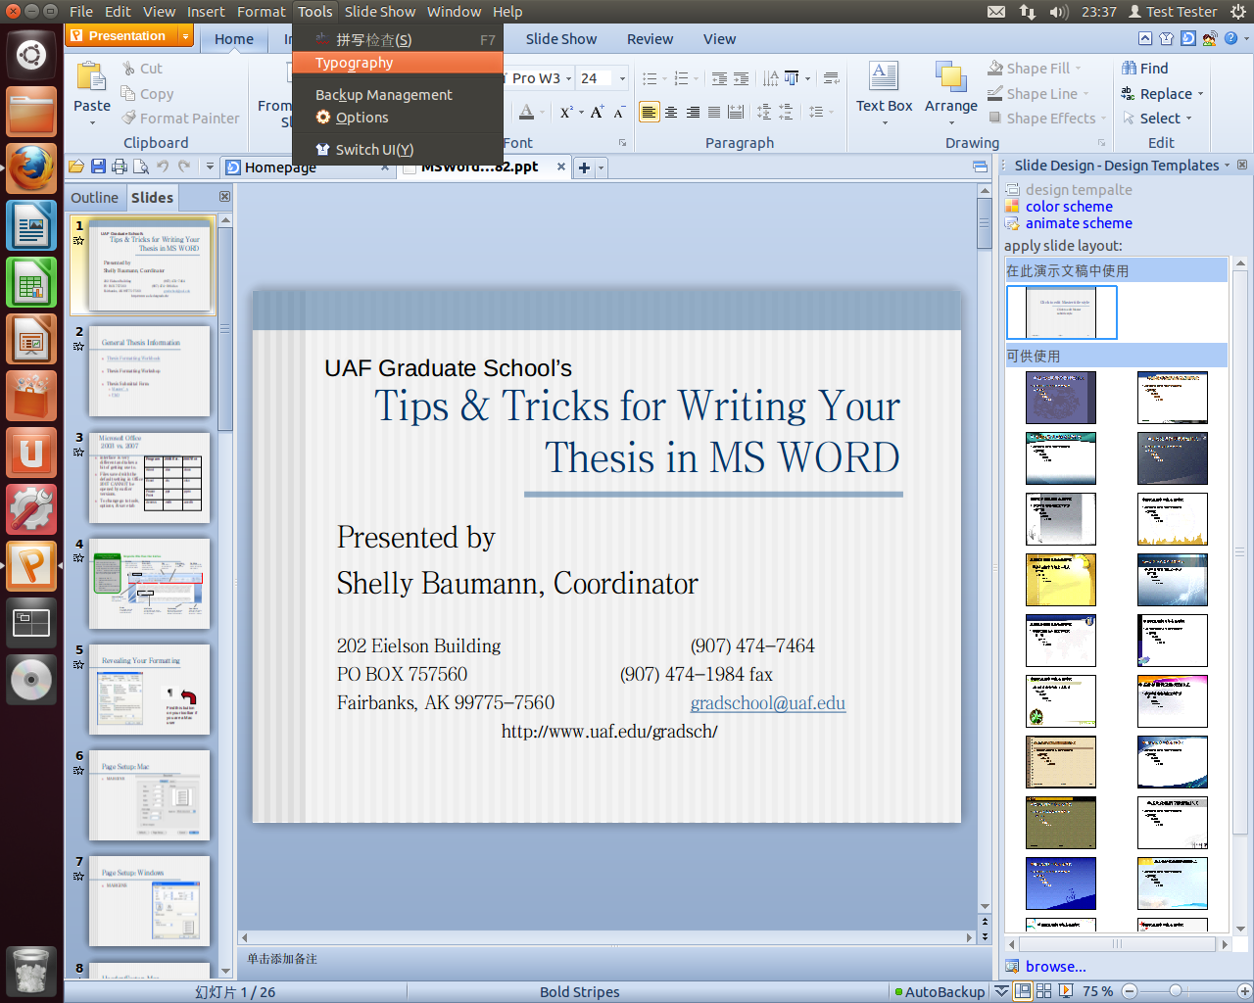1254x1003 pixels.
Task: Choose Typography from the Tools menu
Action: coord(355,63)
